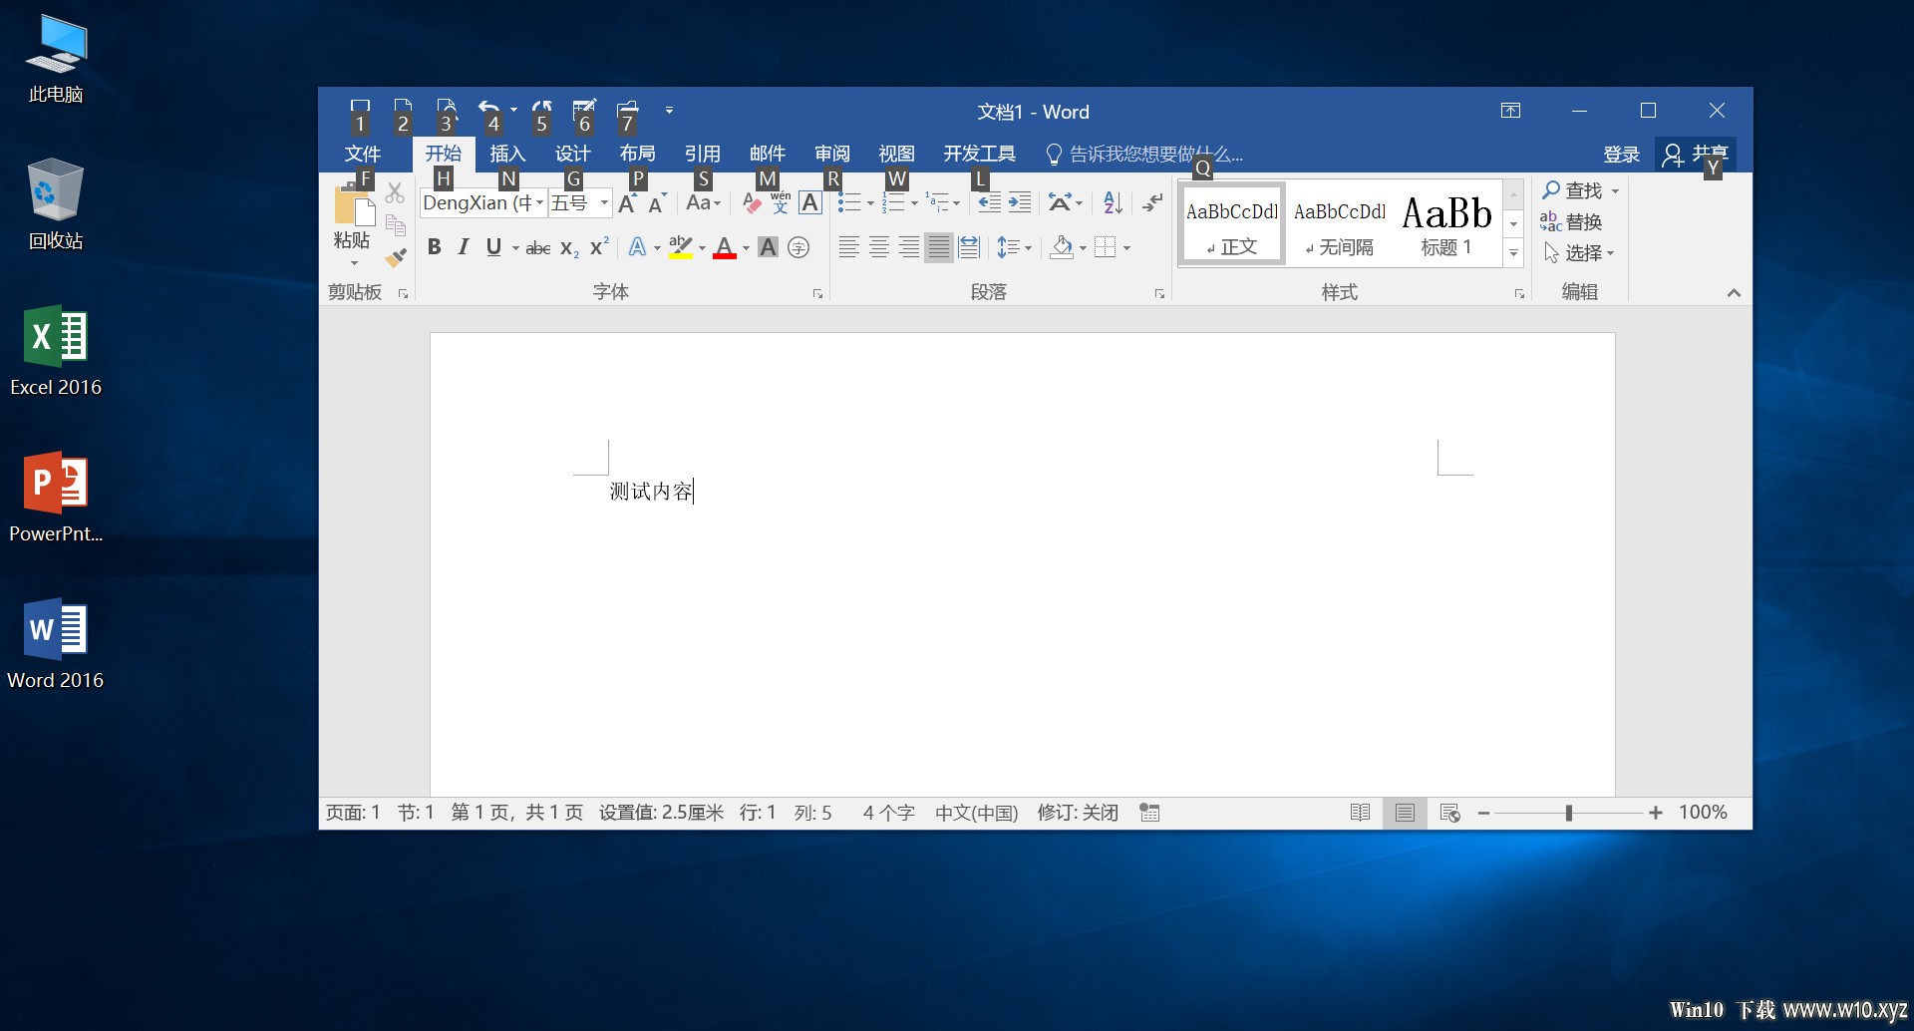Open Change Case Aa dropdown
The image size is (1914, 1031).
(x=703, y=203)
